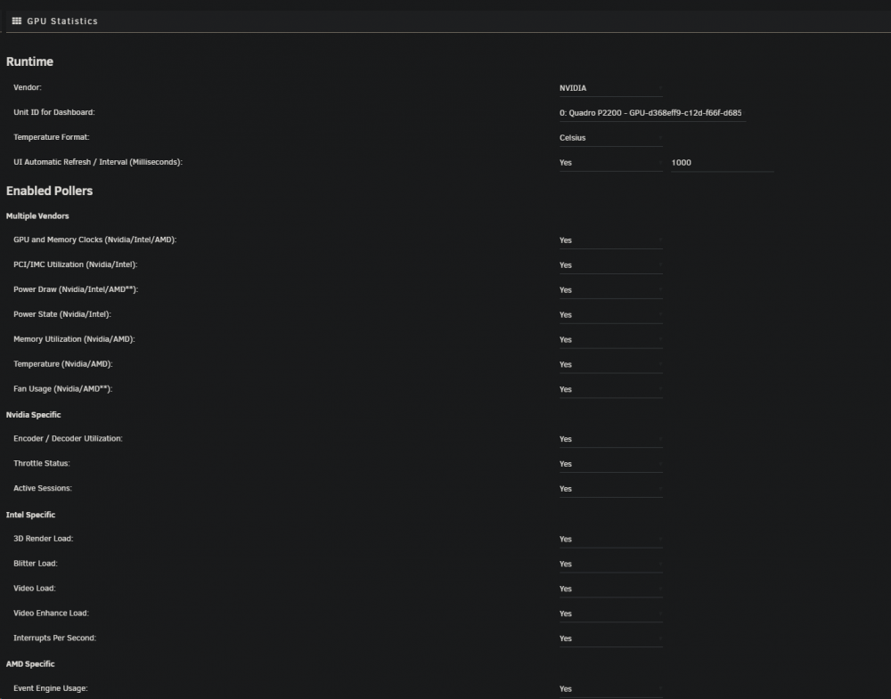Click the Intel Specific subheading
The width and height of the screenshot is (891, 699).
(30, 515)
